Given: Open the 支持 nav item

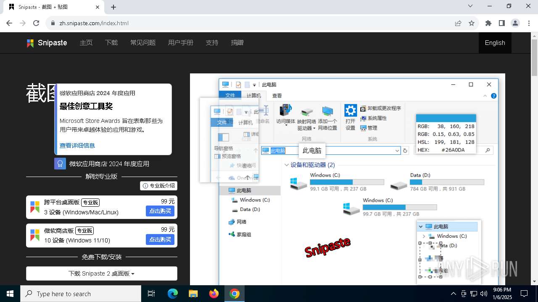Looking at the screenshot, I should click(212, 43).
